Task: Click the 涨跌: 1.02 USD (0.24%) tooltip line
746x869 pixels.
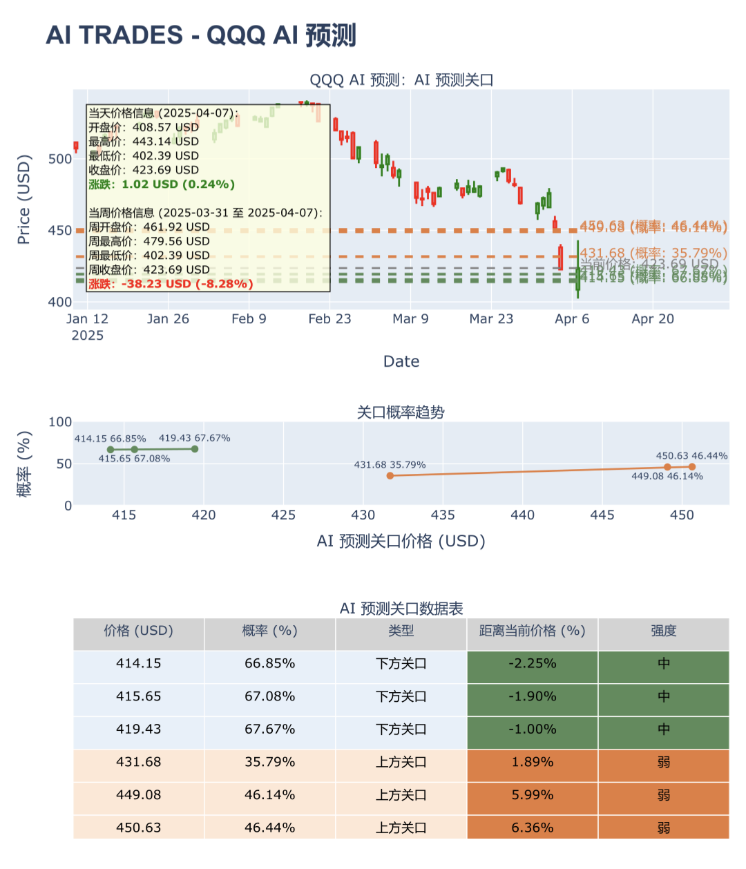Action: [x=162, y=184]
